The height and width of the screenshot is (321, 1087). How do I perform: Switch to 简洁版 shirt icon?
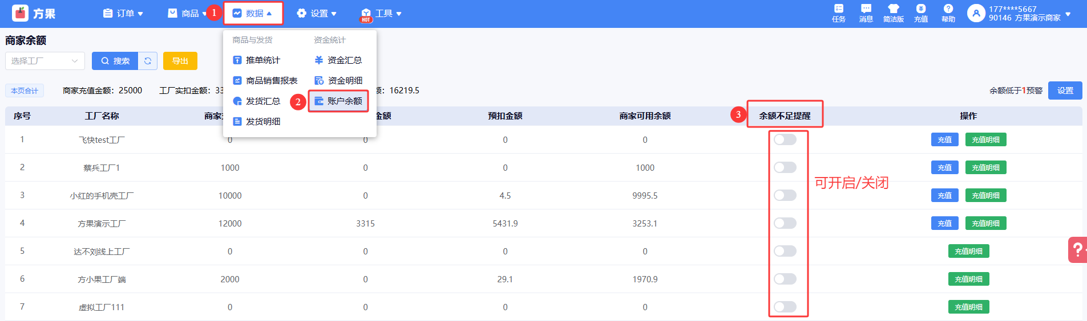tap(893, 9)
